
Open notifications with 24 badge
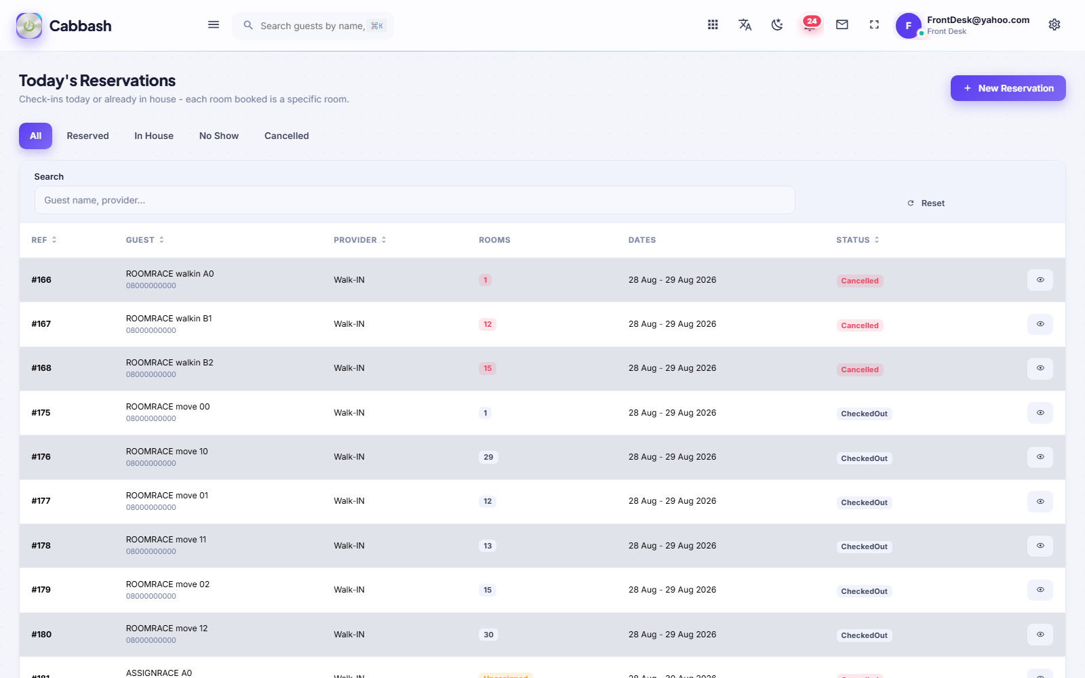810,24
